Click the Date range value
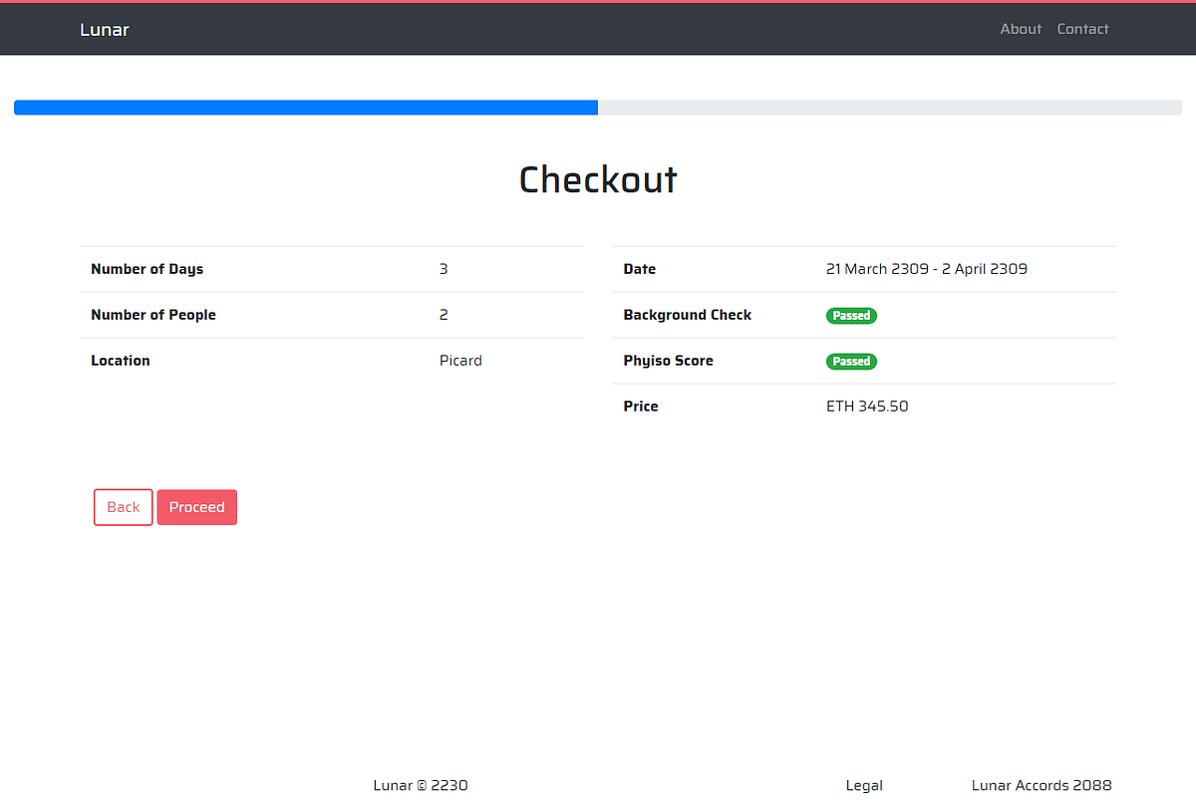 [x=926, y=269]
